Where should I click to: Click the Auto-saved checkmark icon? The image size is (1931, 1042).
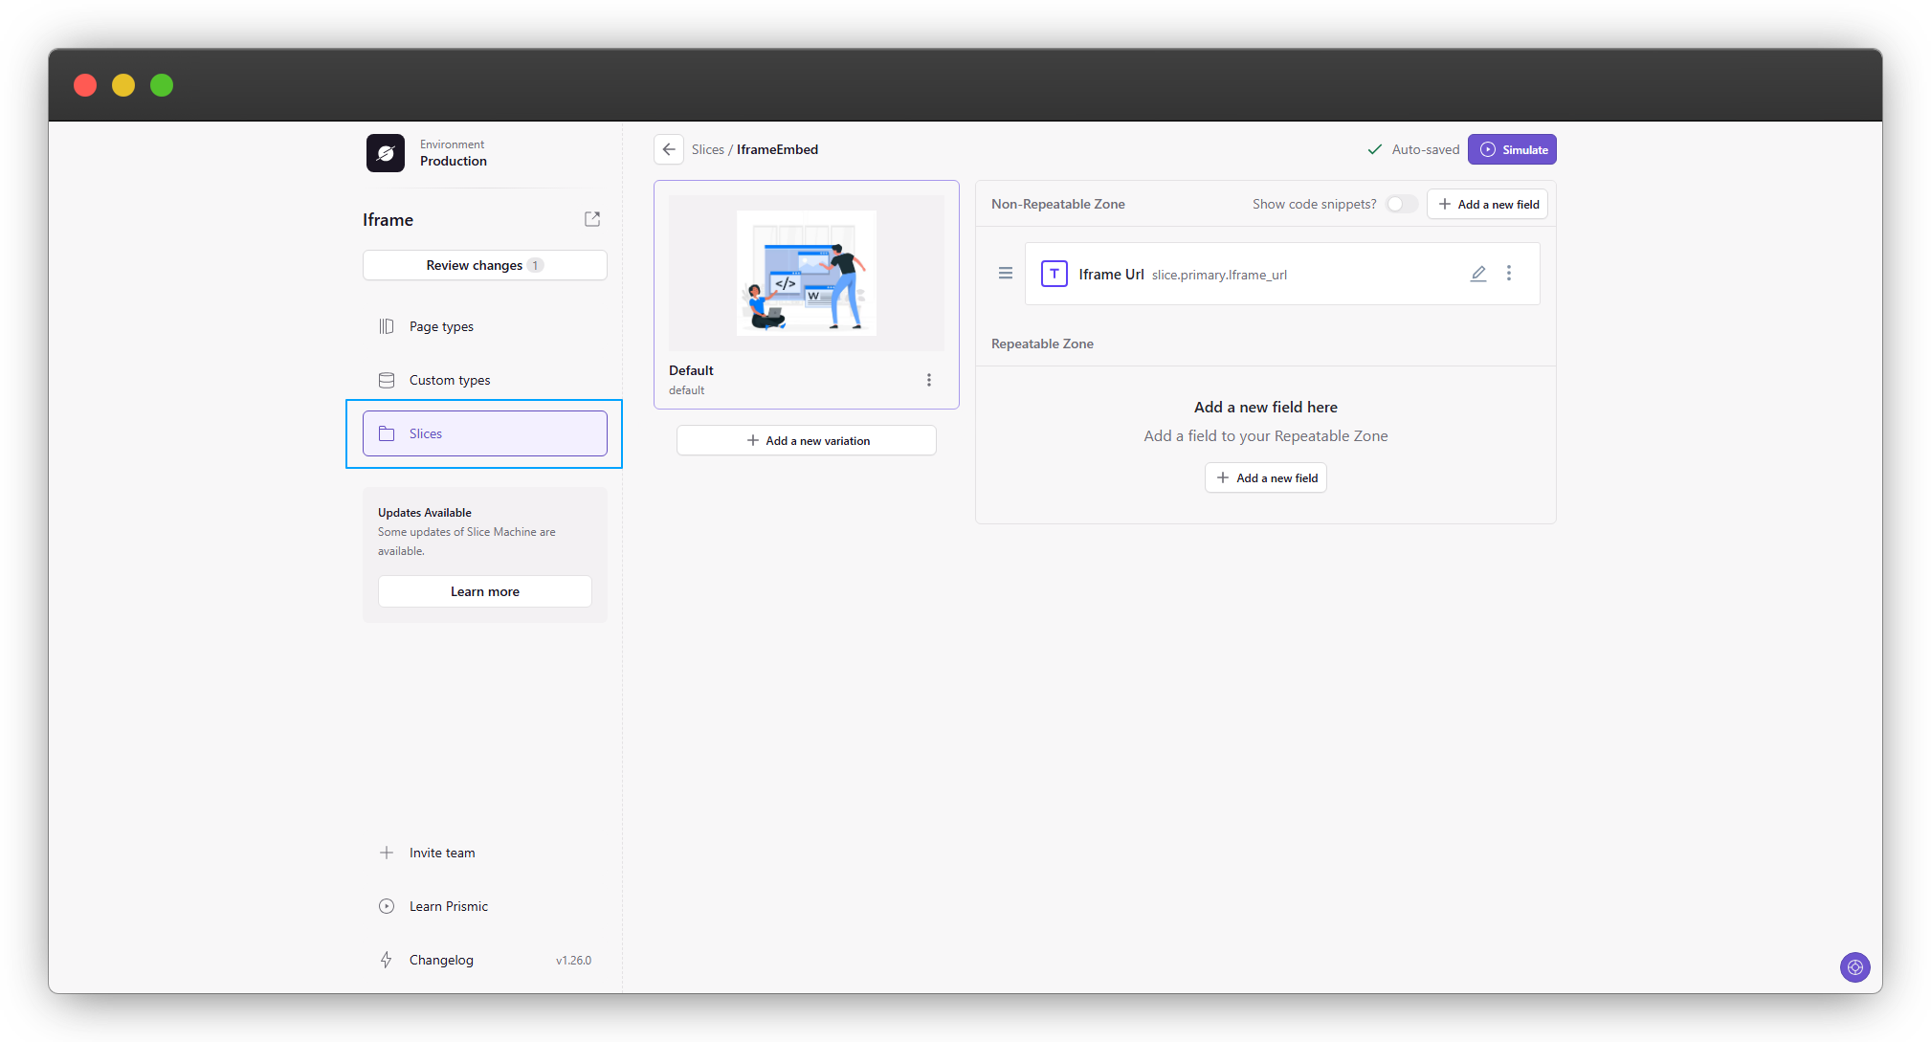(x=1375, y=149)
